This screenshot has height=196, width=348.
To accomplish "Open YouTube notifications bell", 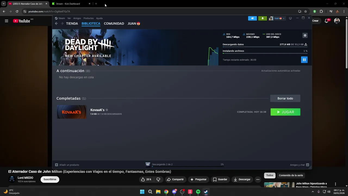I will point(327,21).
